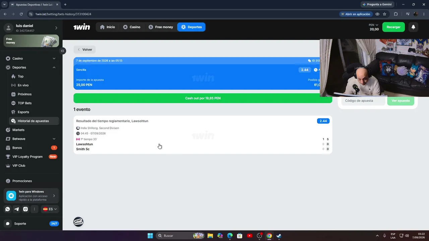Screen dimensions: 429x241
Task: Click Volver back button
Action: coord(85,50)
